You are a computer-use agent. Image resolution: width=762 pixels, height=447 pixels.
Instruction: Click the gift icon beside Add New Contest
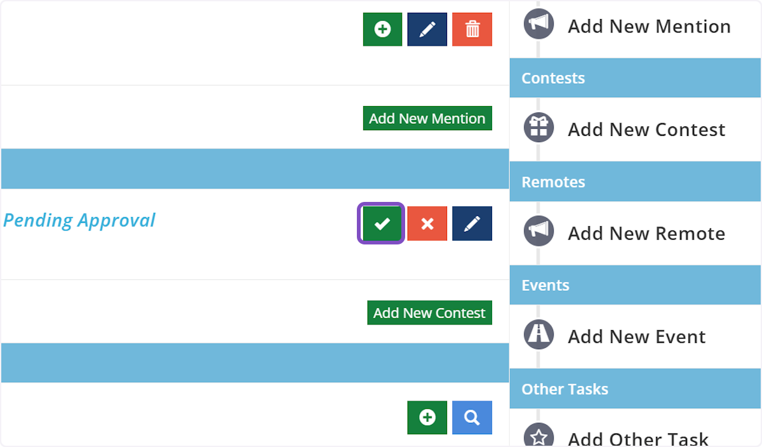[538, 128]
